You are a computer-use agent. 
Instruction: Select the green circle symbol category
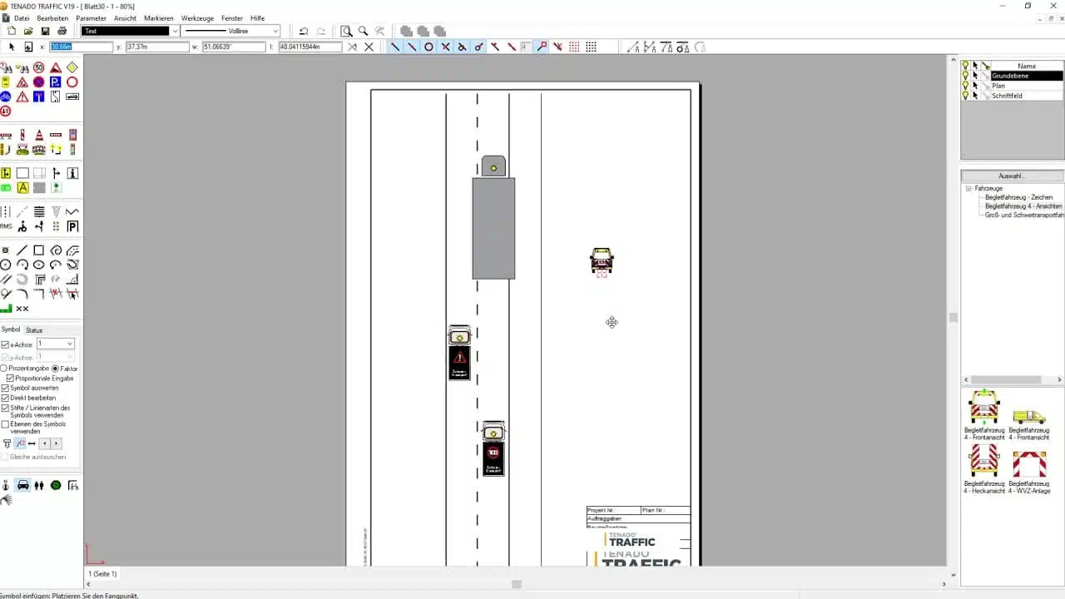tap(56, 485)
